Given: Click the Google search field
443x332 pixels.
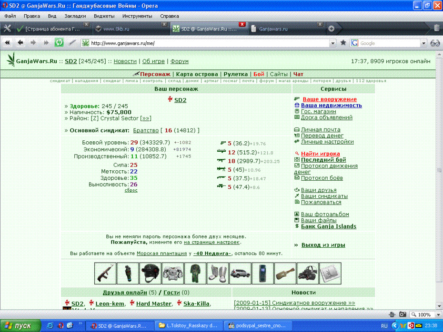Looking at the screenshot, I should point(390,43).
